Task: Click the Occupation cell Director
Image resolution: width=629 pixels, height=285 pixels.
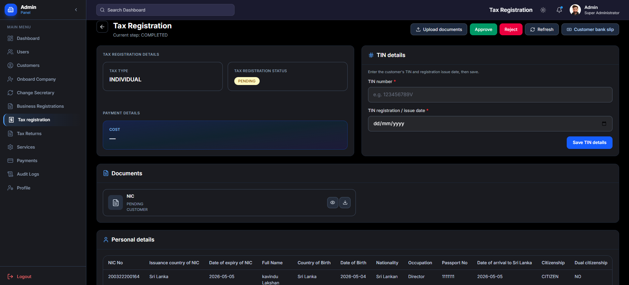Action: (416, 276)
